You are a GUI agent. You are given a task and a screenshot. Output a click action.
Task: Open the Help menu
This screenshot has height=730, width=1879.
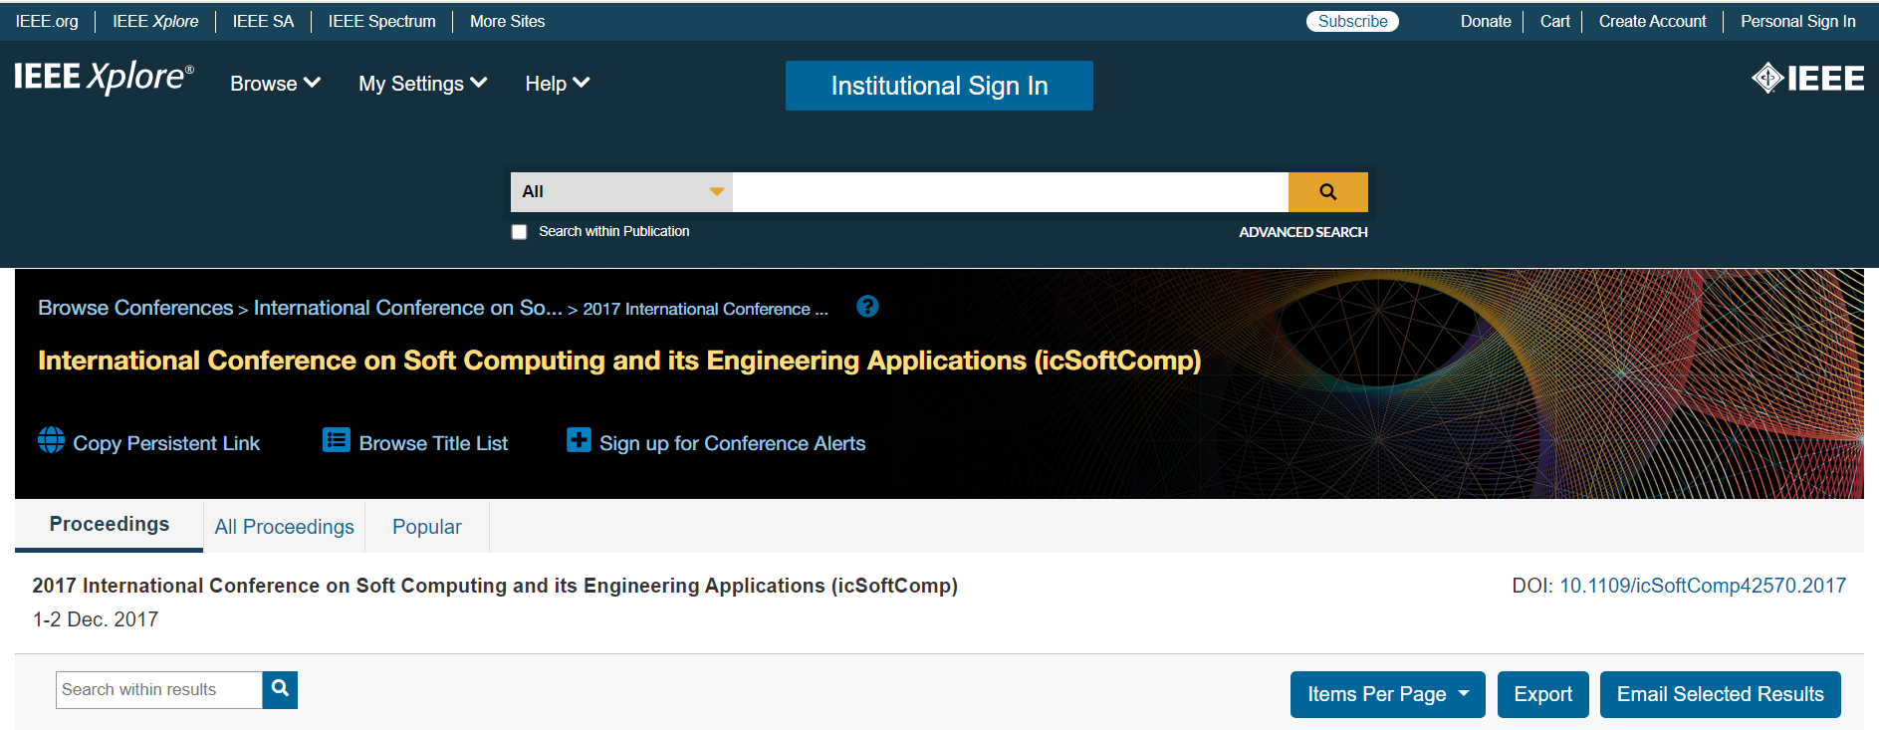click(557, 84)
